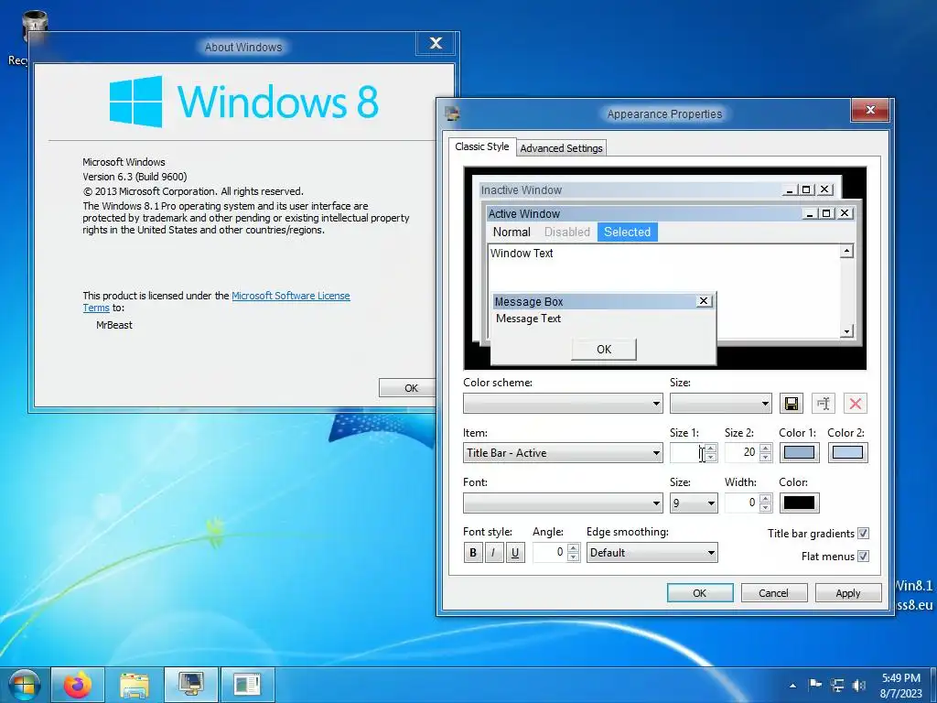Decrease Size 2 with the down arrow

point(766,458)
